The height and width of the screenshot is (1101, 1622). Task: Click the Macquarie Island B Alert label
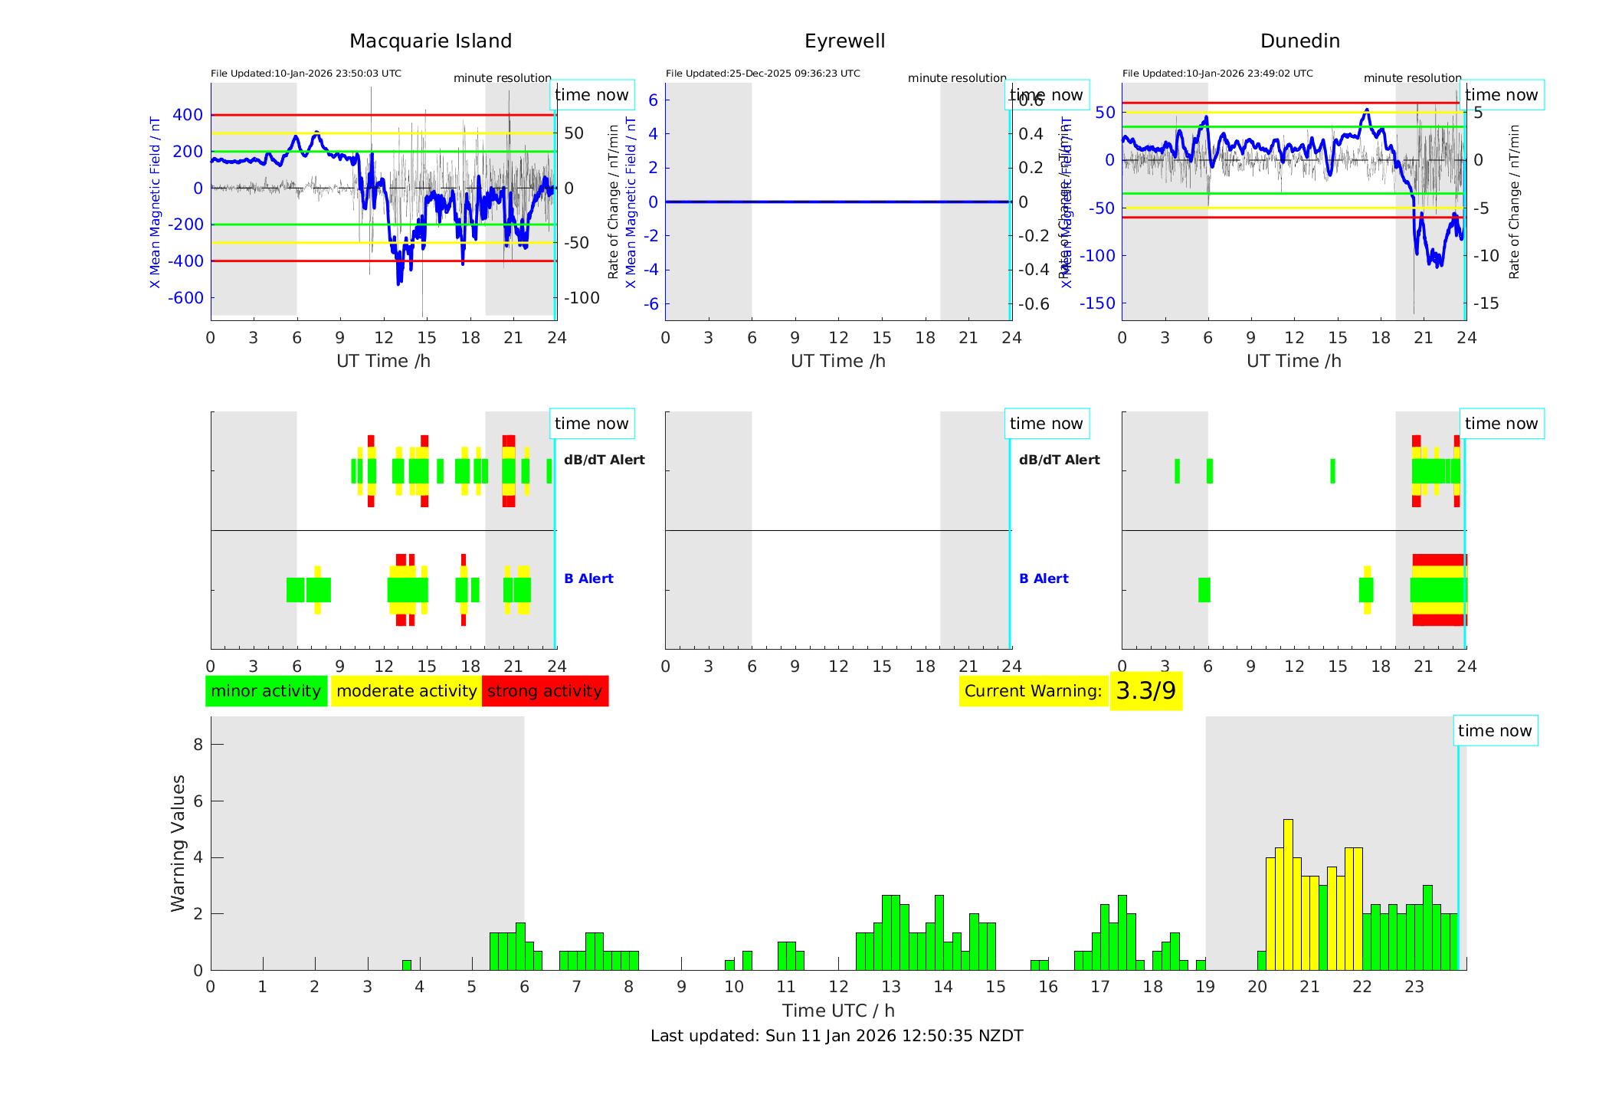[588, 578]
